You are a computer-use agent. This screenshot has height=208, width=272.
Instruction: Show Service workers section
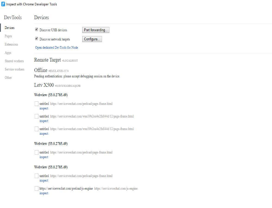[x=14, y=69]
